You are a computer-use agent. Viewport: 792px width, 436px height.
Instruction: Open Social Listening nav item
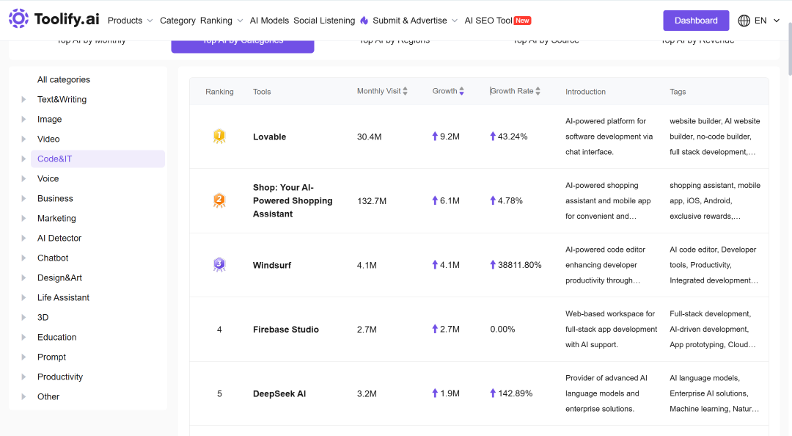point(324,21)
